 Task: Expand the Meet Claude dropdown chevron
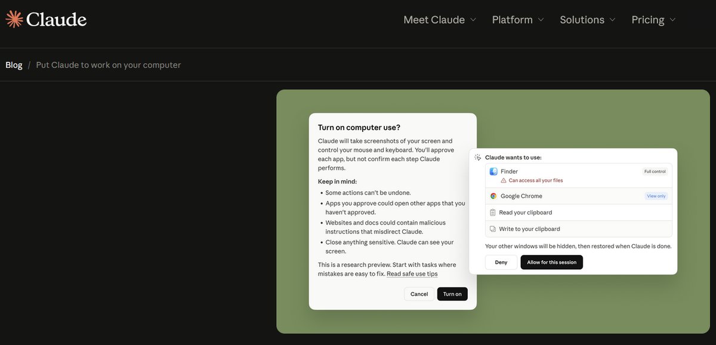[473, 20]
